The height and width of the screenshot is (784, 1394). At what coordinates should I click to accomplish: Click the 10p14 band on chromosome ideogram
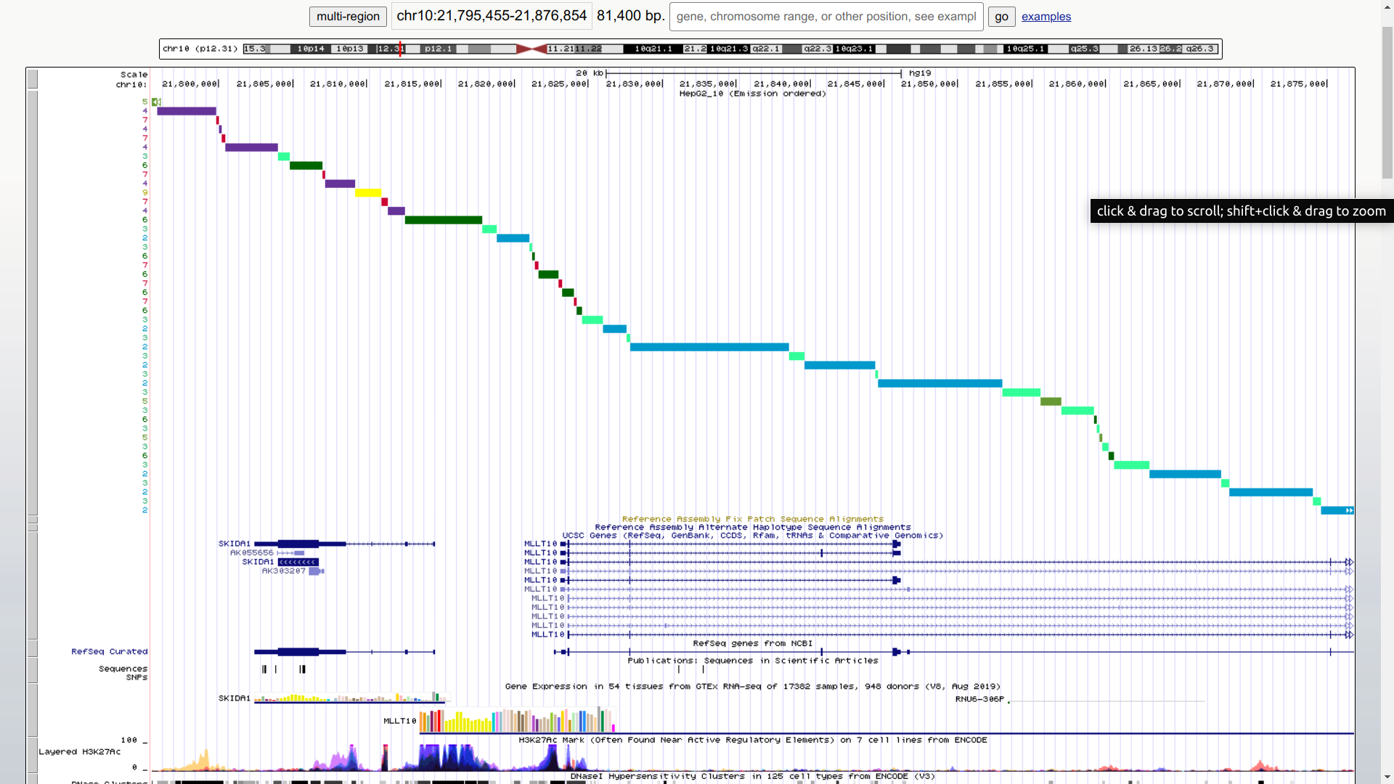[311, 49]
